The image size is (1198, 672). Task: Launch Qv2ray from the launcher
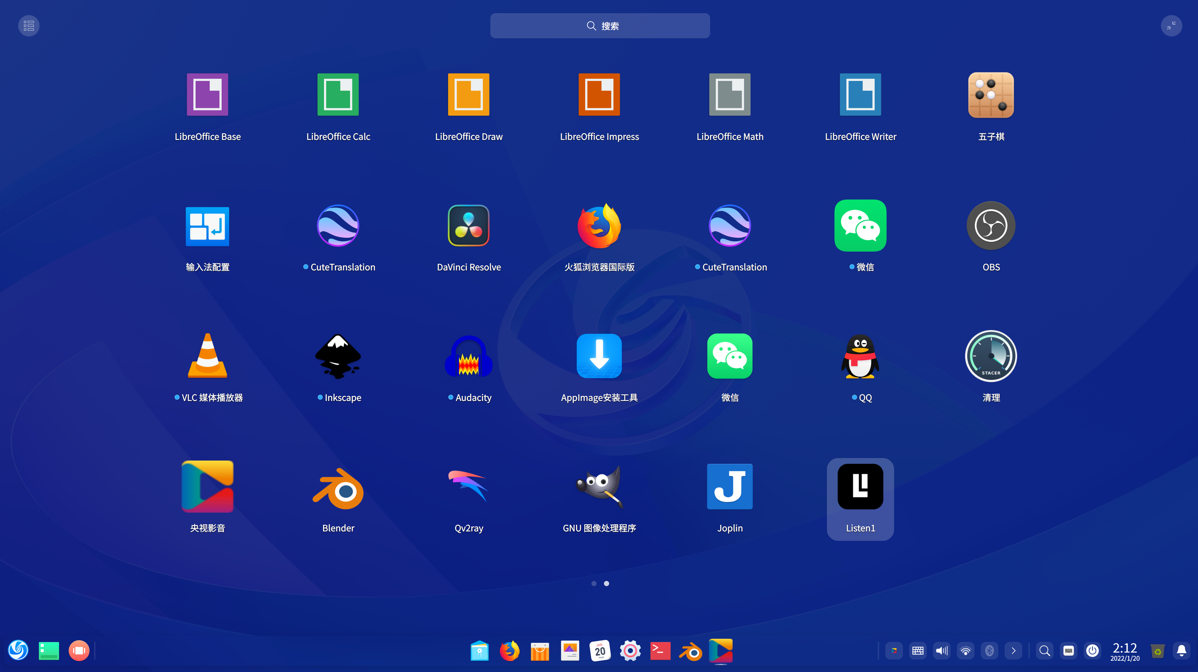coord(468,487)
